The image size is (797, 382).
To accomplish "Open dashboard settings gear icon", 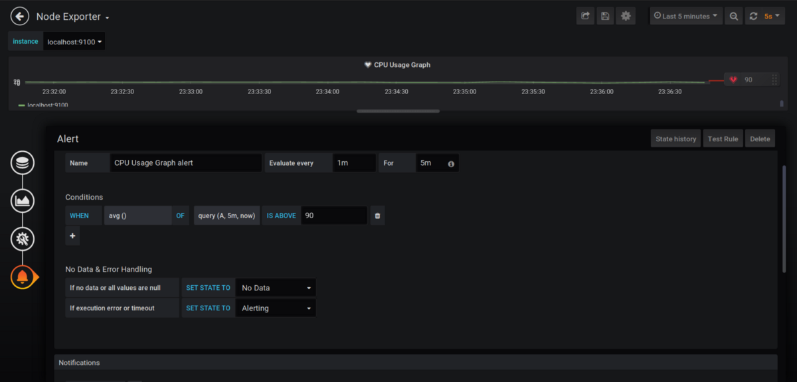I will [626, 16].
